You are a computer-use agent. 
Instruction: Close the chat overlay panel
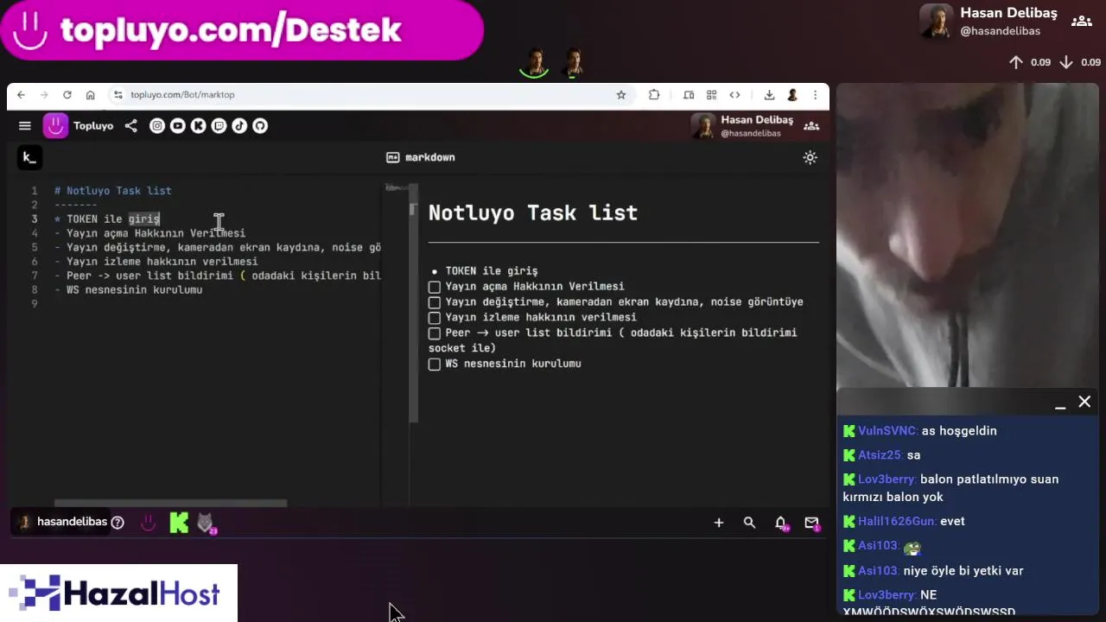1084,402
